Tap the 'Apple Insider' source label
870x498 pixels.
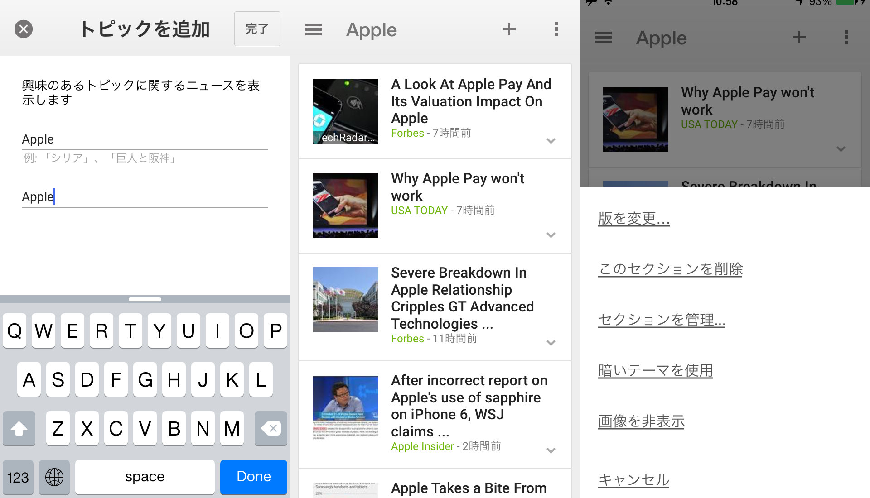pos(422,446)
